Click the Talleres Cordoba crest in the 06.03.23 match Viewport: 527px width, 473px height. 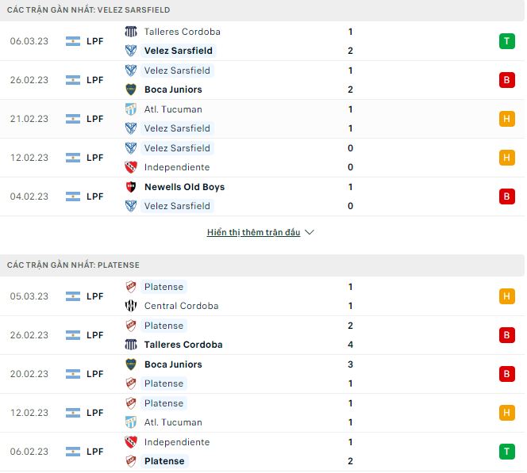pos(131,32)
